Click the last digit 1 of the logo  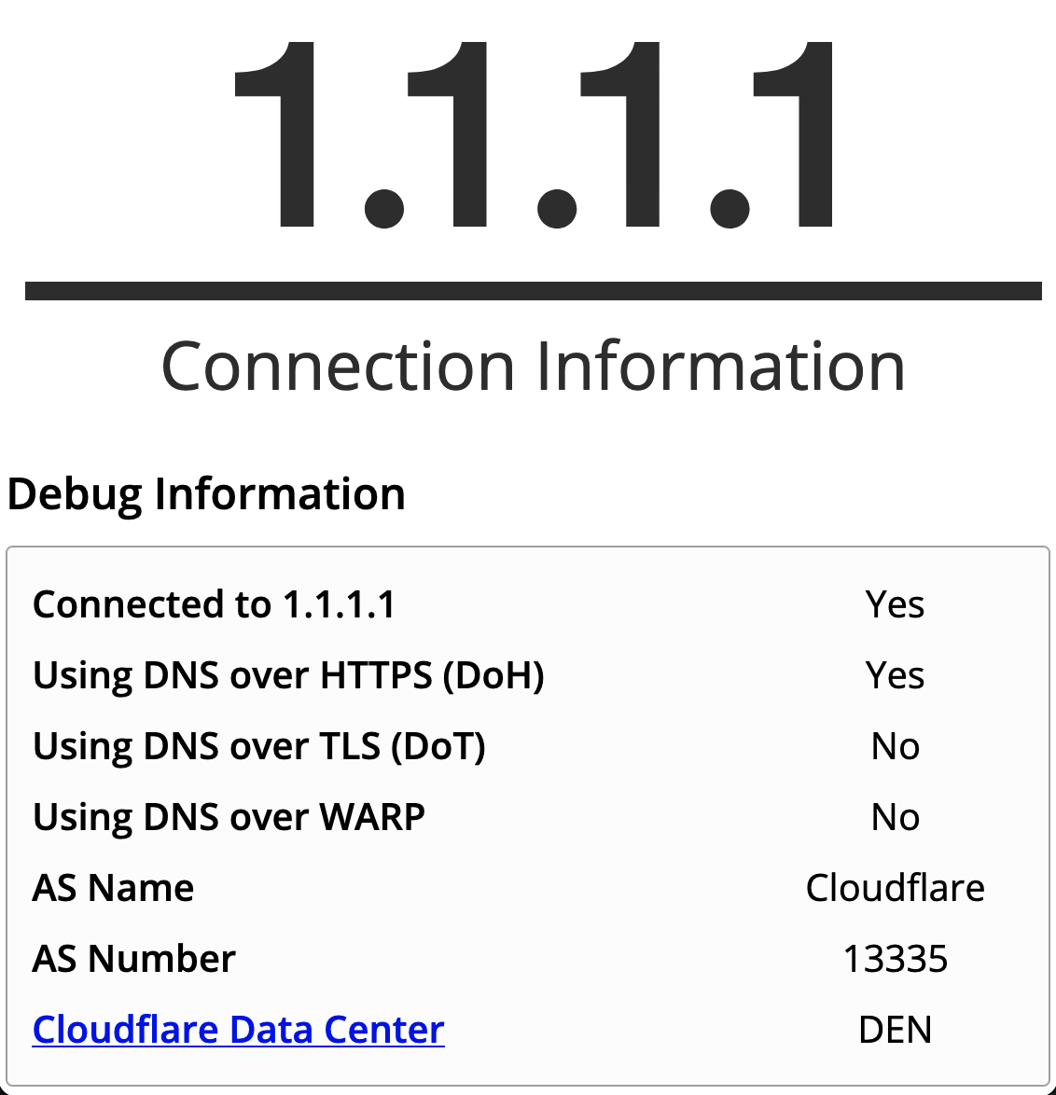click(793, 135)
